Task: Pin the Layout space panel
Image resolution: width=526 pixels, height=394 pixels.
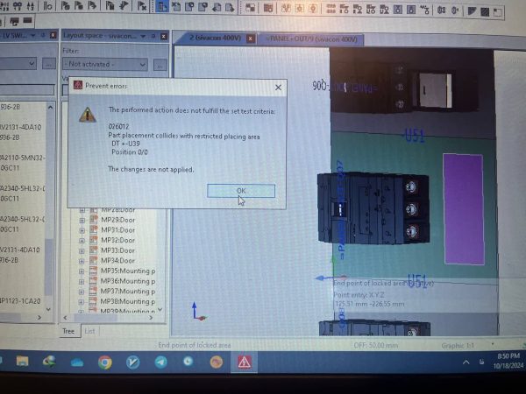Action: [x=153, y=36]
